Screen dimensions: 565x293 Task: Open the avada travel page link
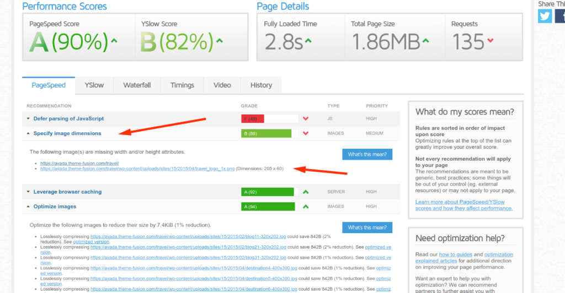pyautogui.click(x=79, y=163)
